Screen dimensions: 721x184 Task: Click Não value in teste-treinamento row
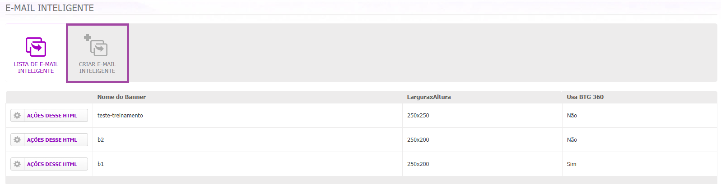572,116
